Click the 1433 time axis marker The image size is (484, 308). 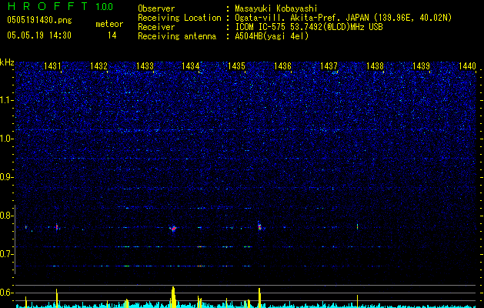click(145, 65)
